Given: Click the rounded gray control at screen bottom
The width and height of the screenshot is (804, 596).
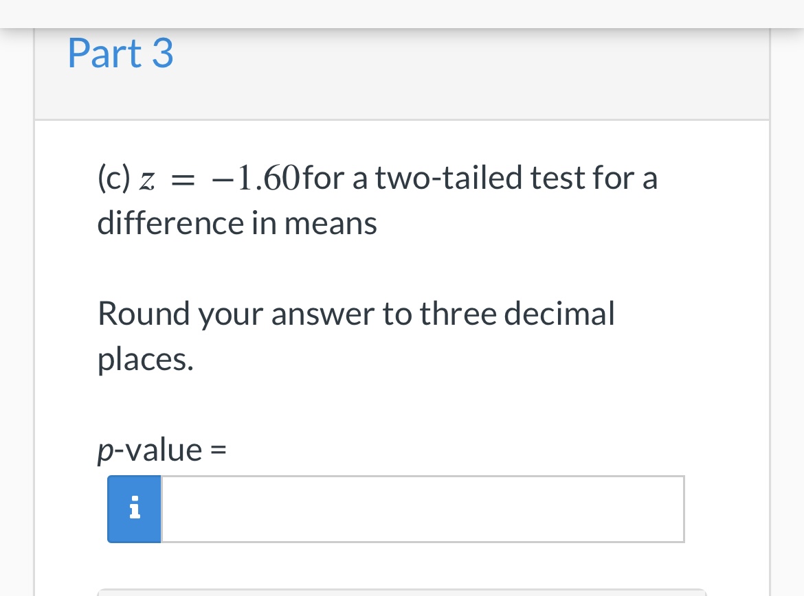Looking at the screenshot, I should 402,592.
